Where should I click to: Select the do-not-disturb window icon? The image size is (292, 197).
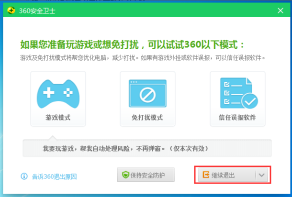click(147, 93)
